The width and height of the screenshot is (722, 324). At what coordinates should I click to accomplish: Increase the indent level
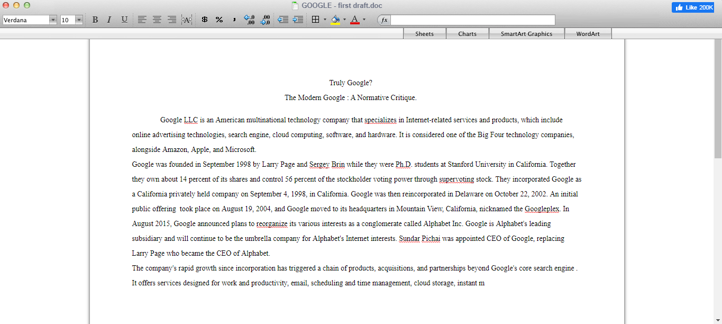pos(298,20)
